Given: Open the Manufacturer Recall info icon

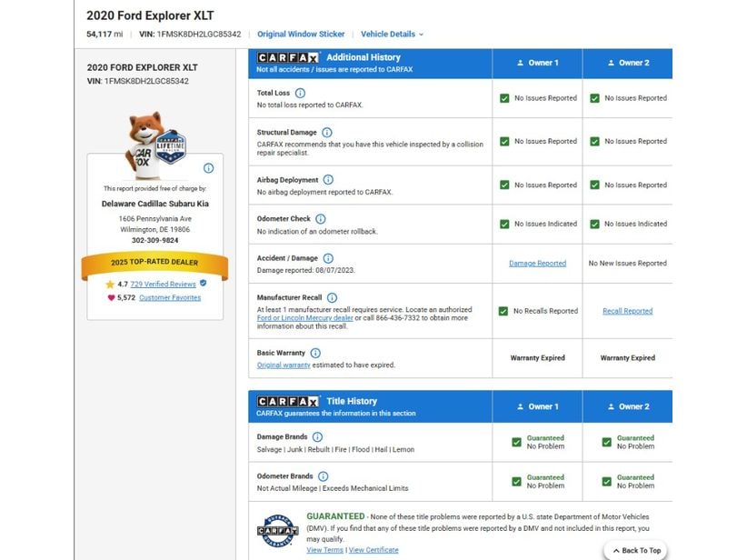Looking at the screenshot, I should point(332,297).
